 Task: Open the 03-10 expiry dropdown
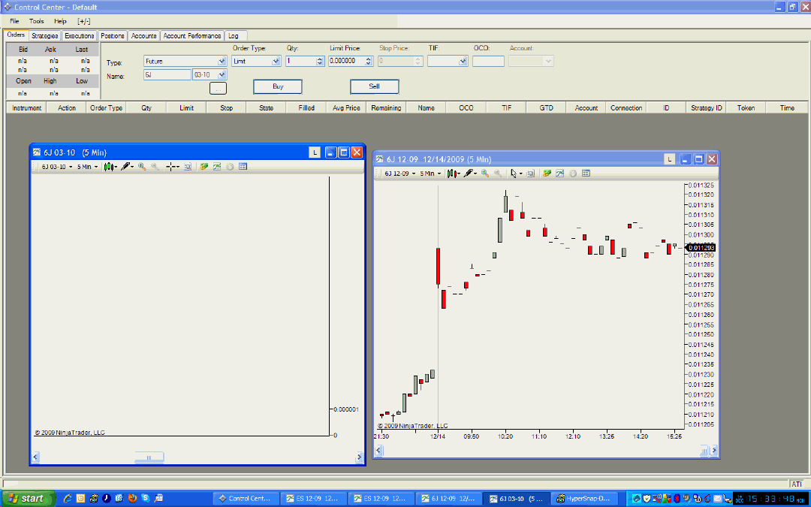pos(222,75)
